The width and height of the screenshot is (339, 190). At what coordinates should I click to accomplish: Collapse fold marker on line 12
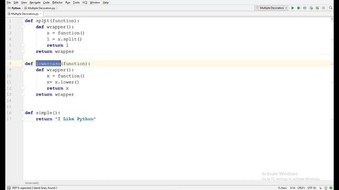point(23,88)
